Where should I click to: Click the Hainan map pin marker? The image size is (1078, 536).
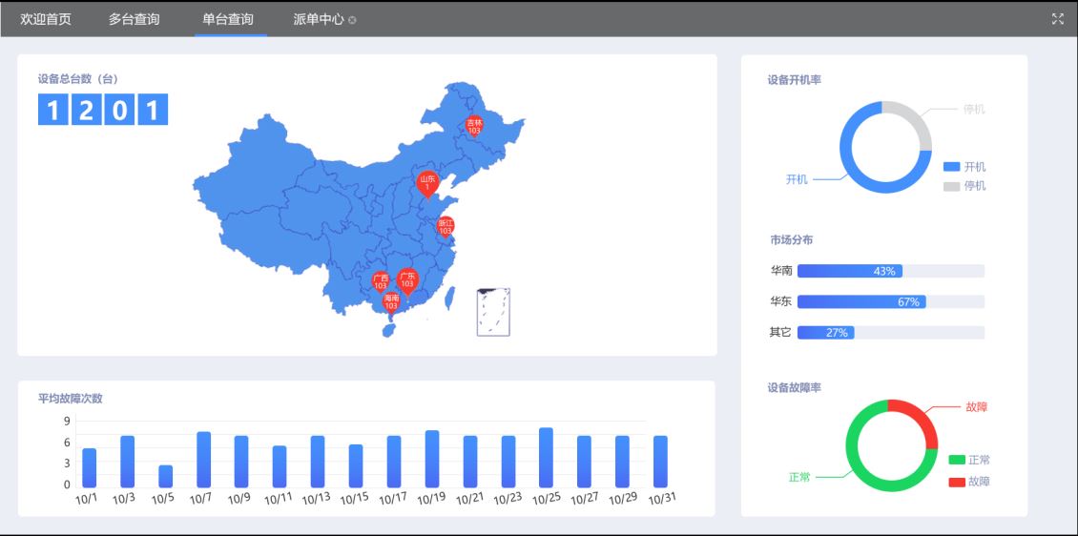click(x=391, y=302)
